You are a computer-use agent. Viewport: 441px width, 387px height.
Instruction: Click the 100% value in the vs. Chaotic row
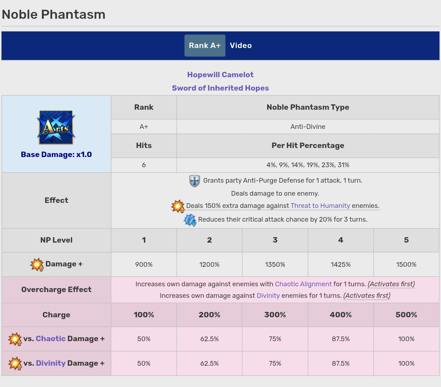click(x=406, y=339)
